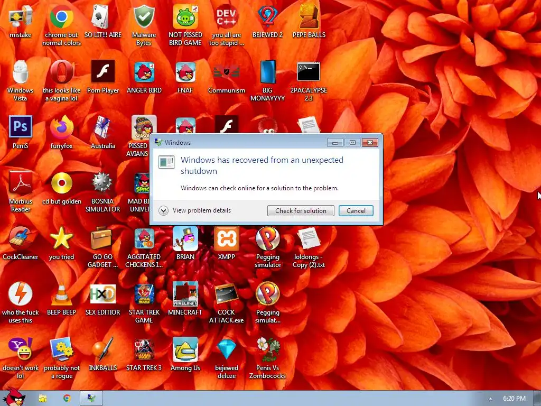541x406 pixels.
Task: Select the Windows Vista desktop icon
Action: [x=21, y=72]
